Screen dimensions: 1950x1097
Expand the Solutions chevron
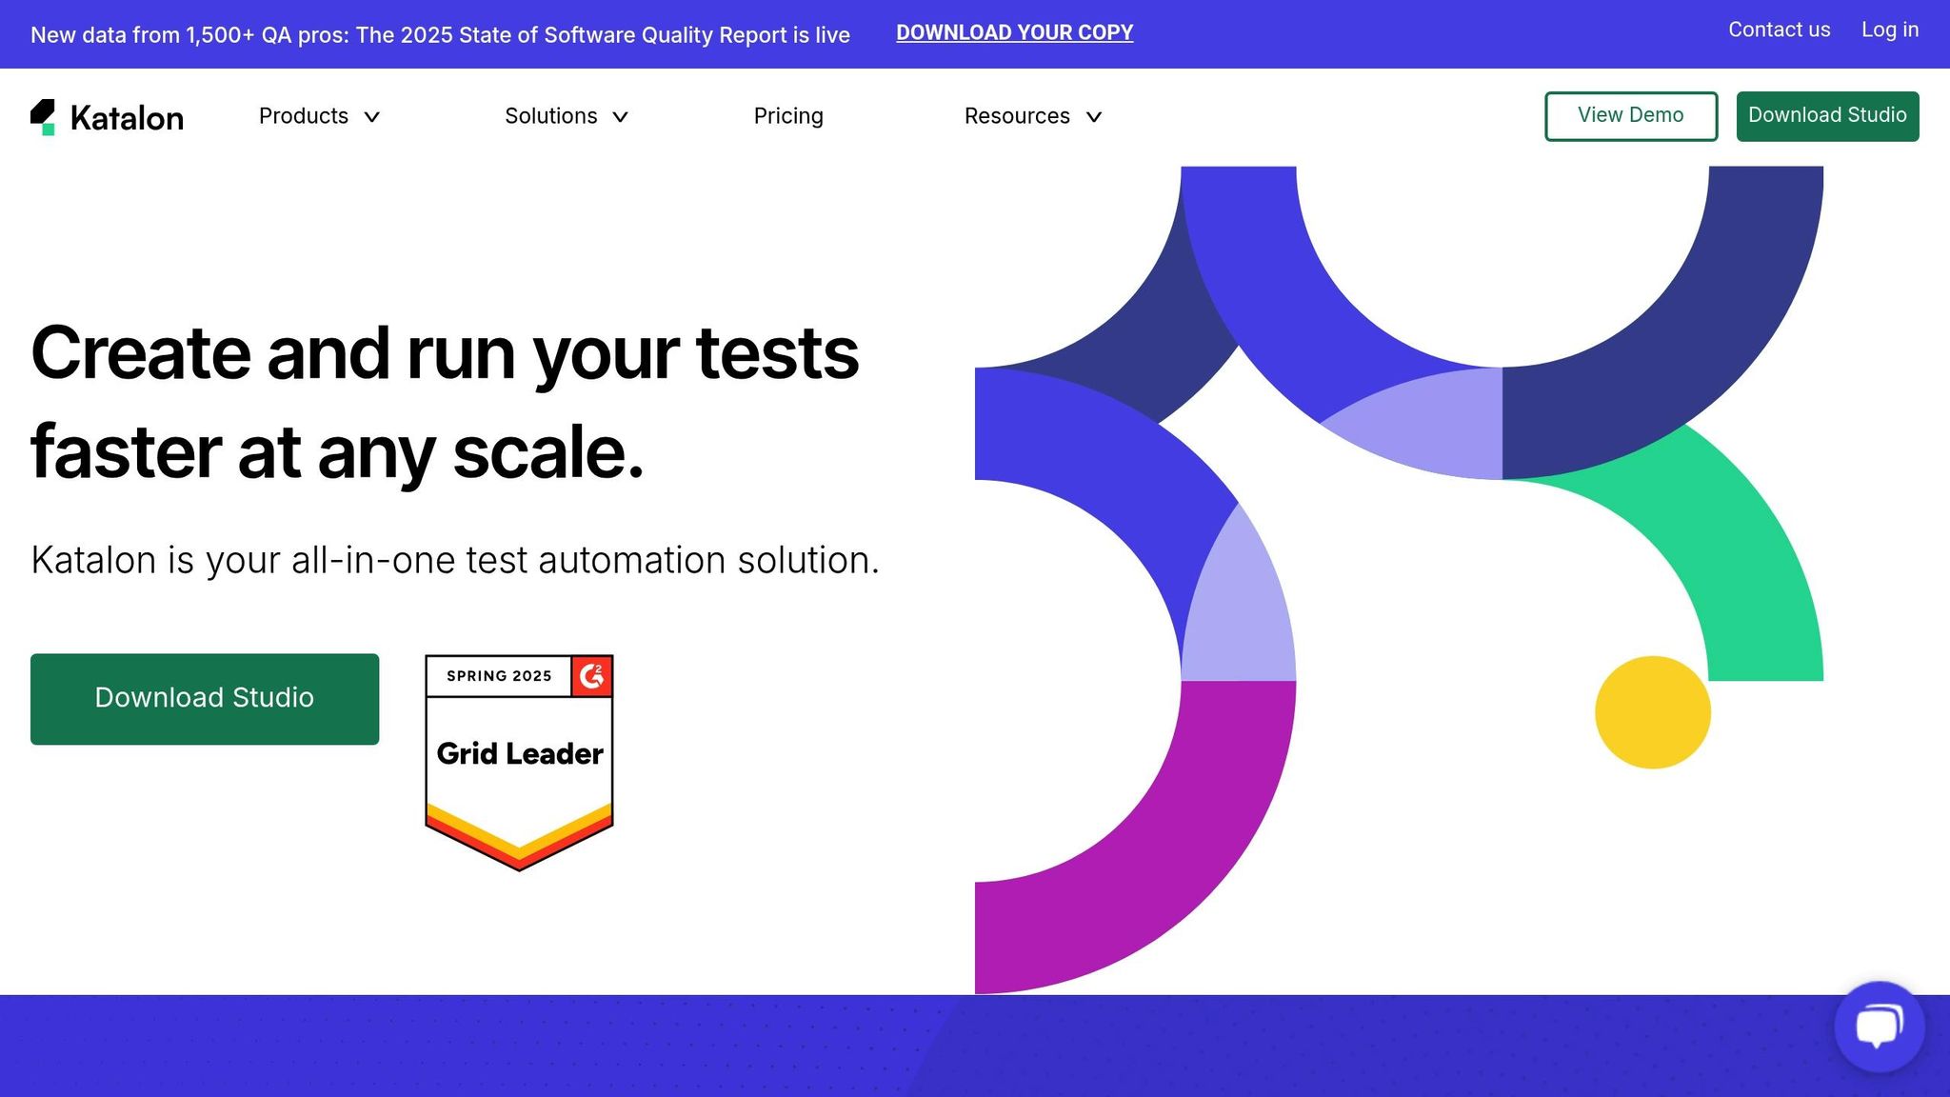(x=620, y=117)
